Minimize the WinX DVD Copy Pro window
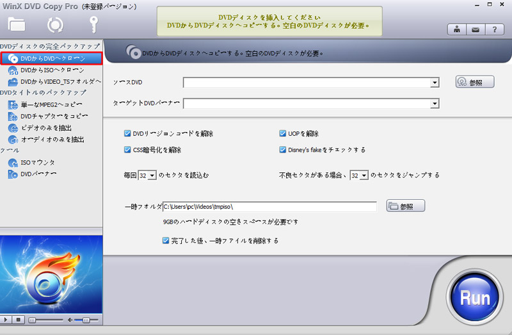 click(x=477, y=5)
